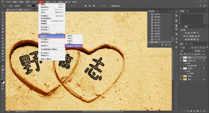Select the Eyedropper tool

[x=3, y=29]
